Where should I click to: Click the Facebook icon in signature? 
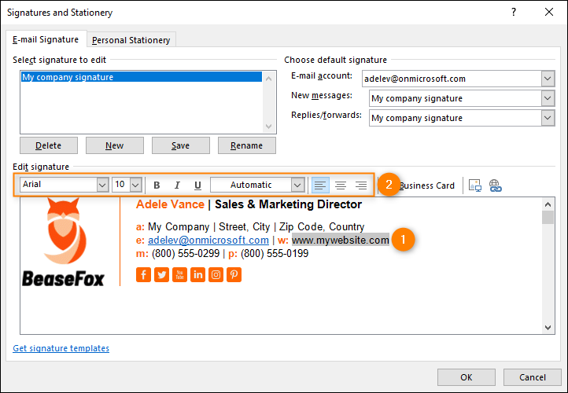click(x=143, y=274)
